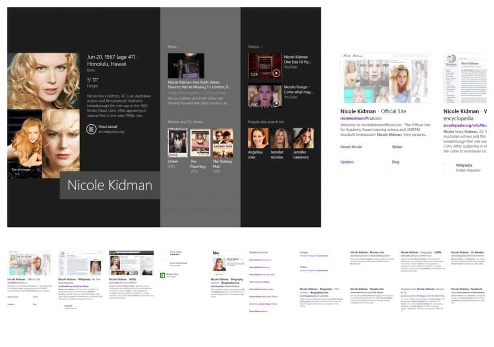494x347 pixels.
Task: Open the Stoker movie poster
Action: tap(177, 143)
